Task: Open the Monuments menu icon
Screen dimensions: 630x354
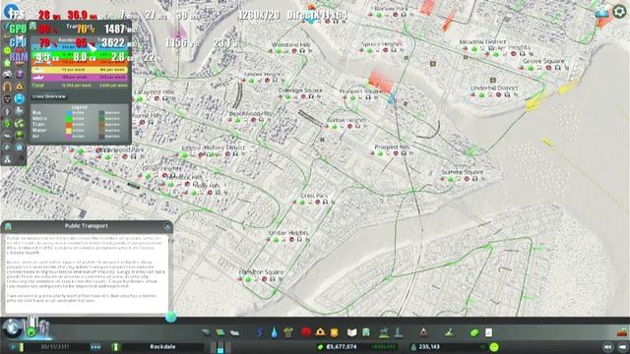Action: [423, 332]
